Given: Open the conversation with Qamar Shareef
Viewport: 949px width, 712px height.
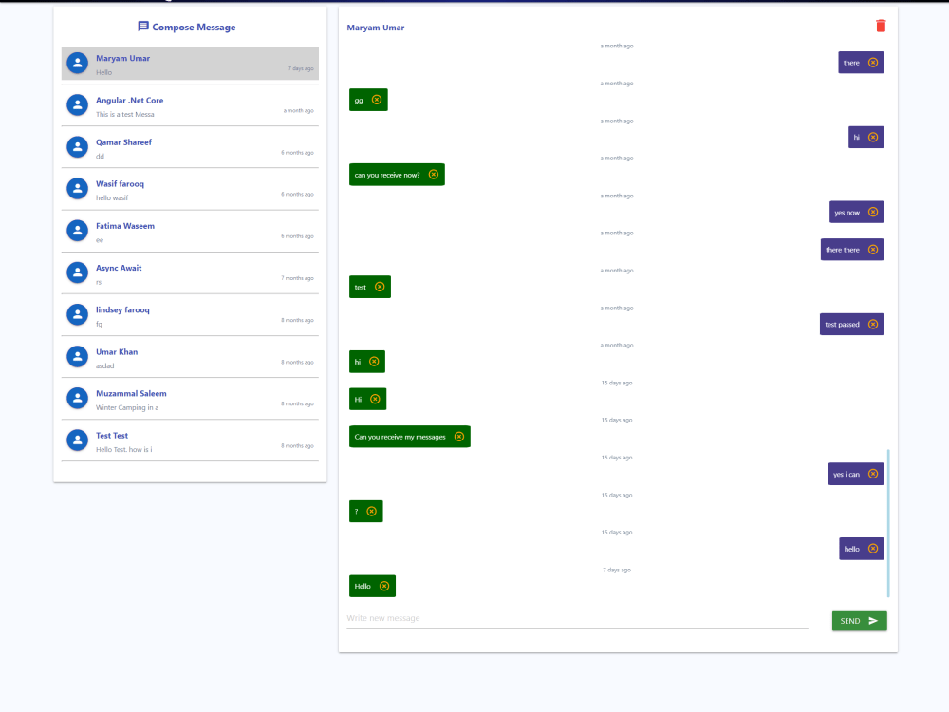Looking at the screenshot, I should pyautogui.click(x=188, y=146).
